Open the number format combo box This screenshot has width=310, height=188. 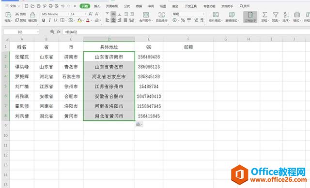pos(188,14)
